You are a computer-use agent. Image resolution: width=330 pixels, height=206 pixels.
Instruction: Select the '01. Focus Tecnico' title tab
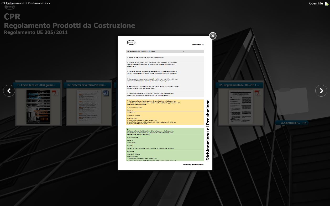(36, 85)
